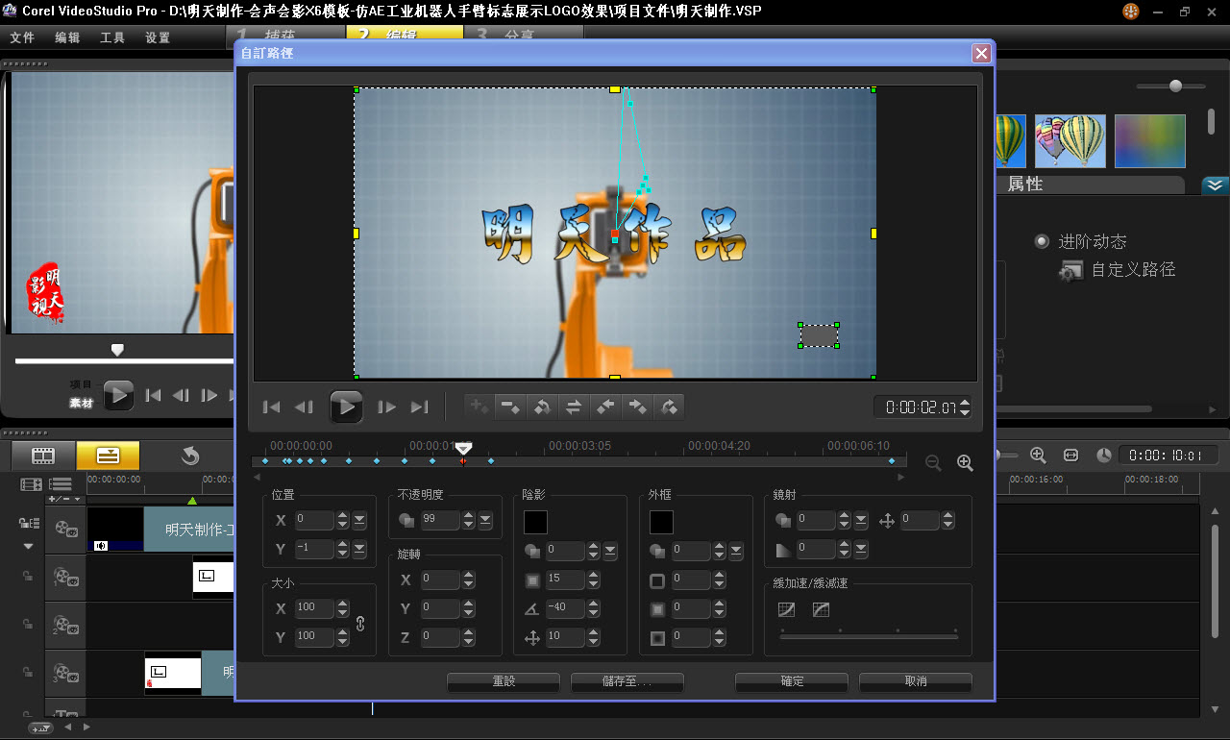Click the remove keyframe icon
The image size is (1230, 740).
tap(510, 407)
